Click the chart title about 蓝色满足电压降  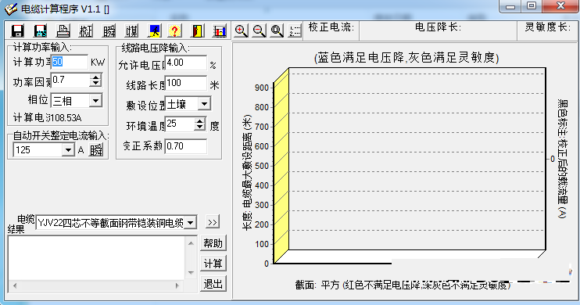[406, 58]
